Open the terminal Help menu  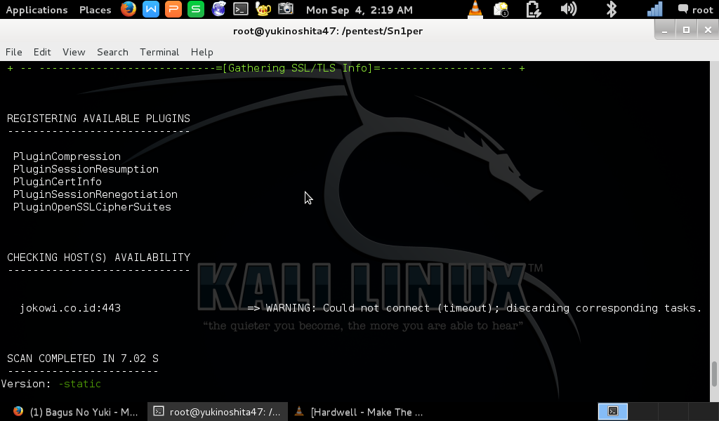[x=202, y=52]
